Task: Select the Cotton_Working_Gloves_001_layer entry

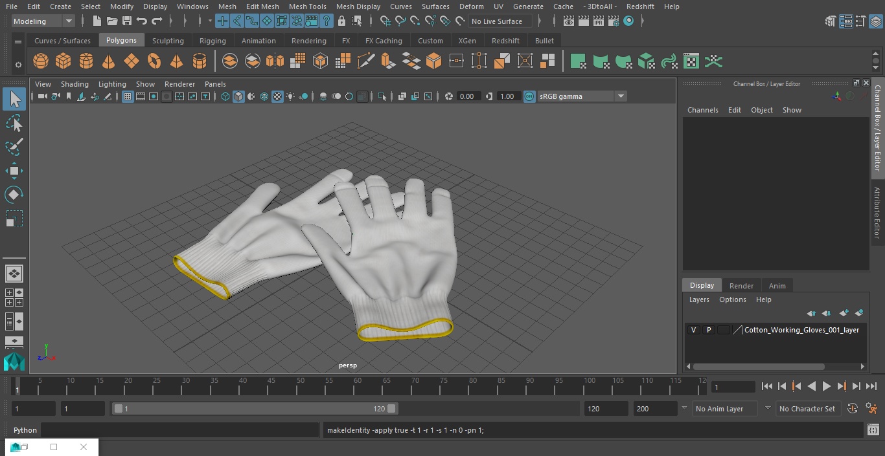Action: tap(801, 330)
